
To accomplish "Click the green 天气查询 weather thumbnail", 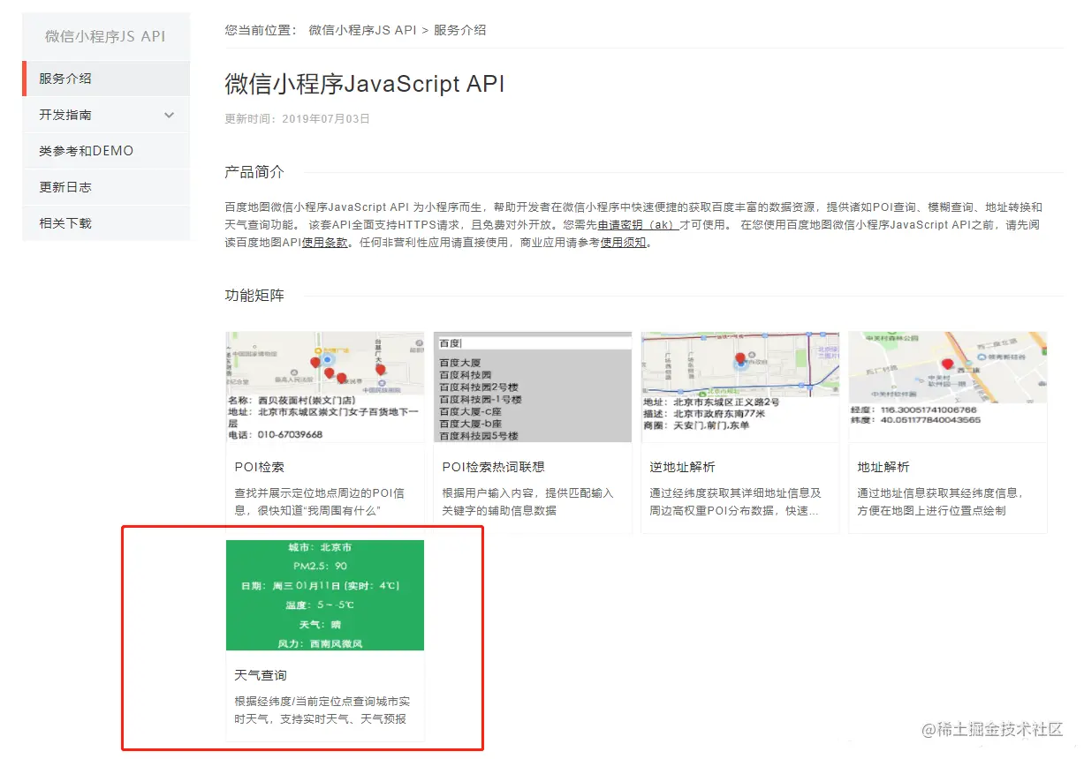I will (325, 595).
